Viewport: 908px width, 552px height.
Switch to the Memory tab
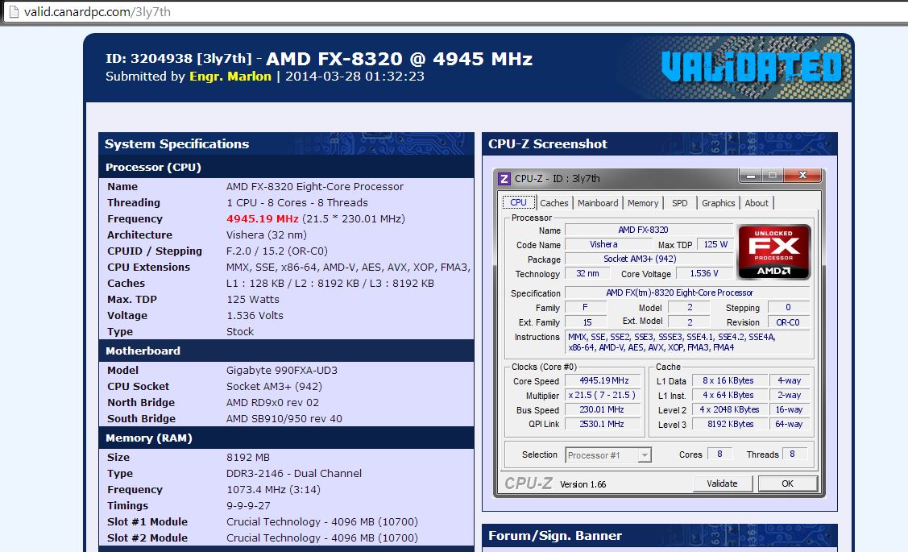(x=643, y=203)
